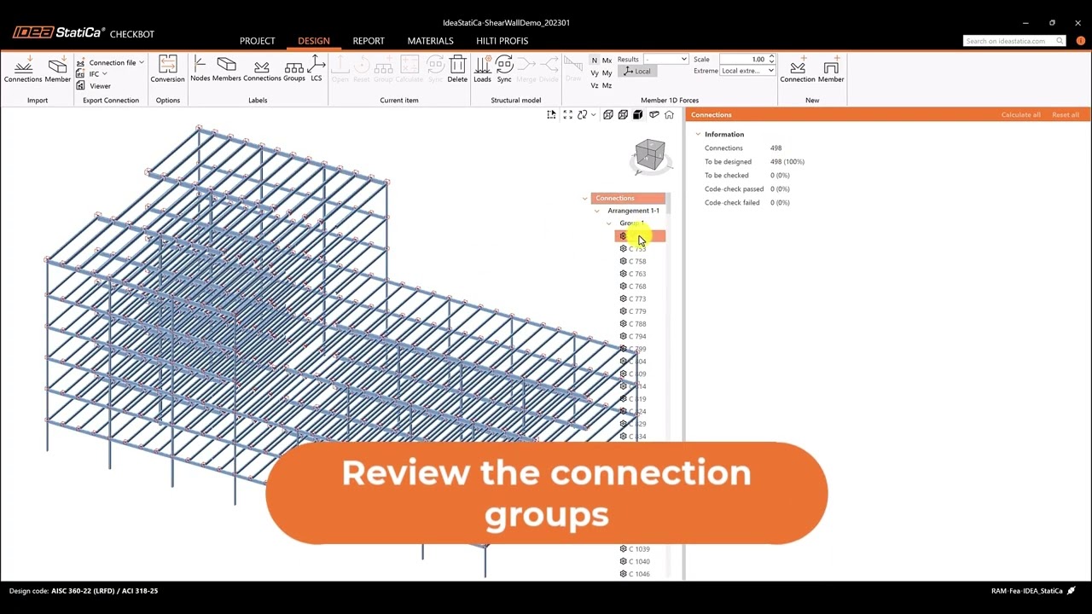Click Calculate all button

click(1020, 114)
